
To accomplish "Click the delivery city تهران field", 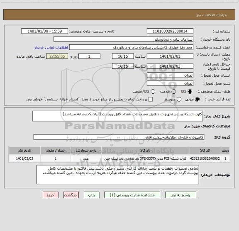I will click(170, 83).
